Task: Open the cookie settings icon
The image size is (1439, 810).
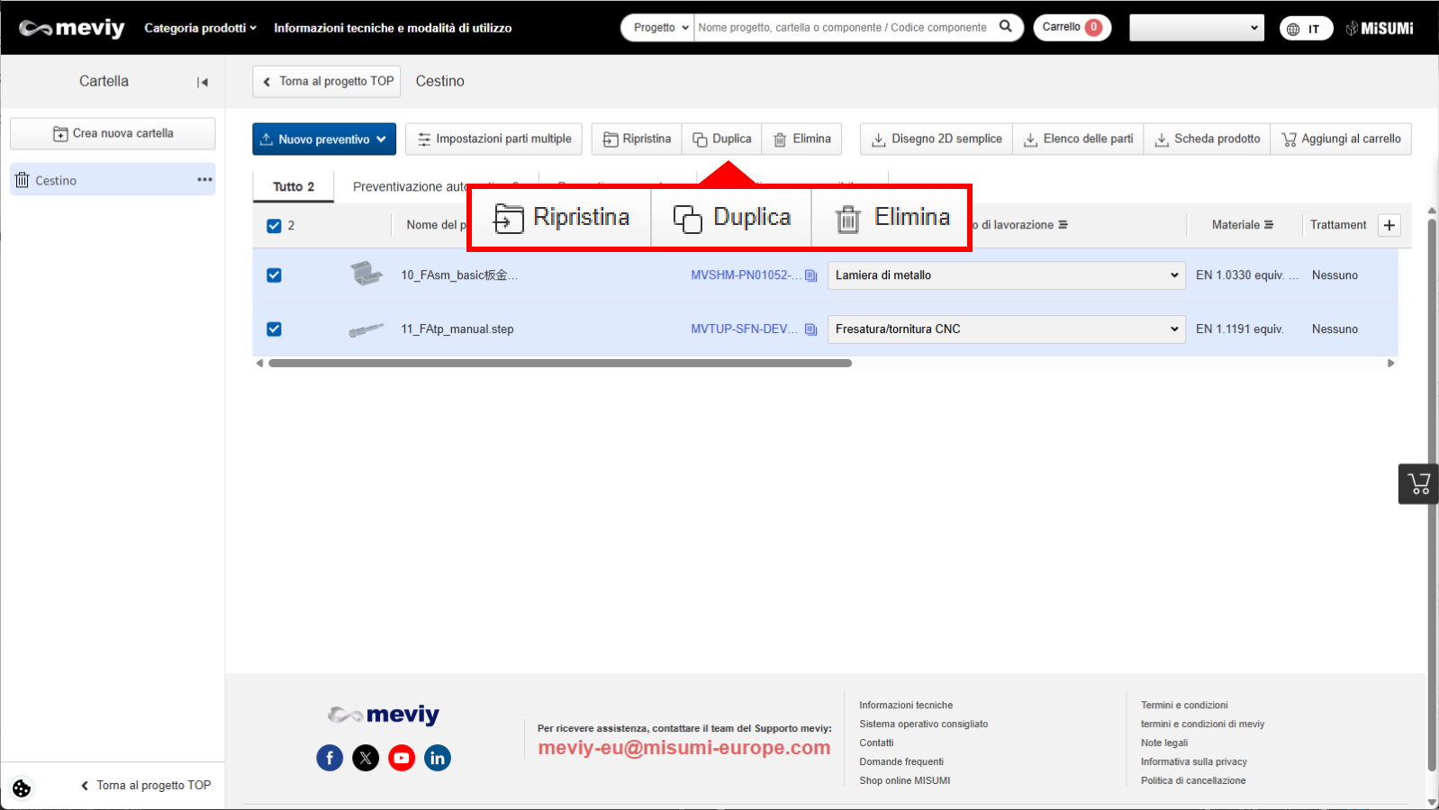Action: [x=22, y=788]
